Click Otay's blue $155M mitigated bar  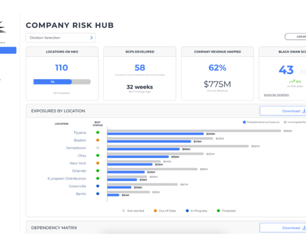pos(138,157)
